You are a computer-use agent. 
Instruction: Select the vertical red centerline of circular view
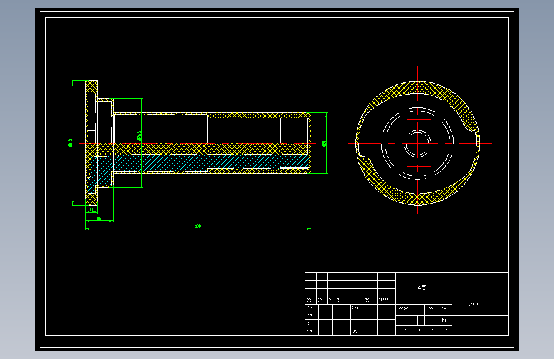418,141
